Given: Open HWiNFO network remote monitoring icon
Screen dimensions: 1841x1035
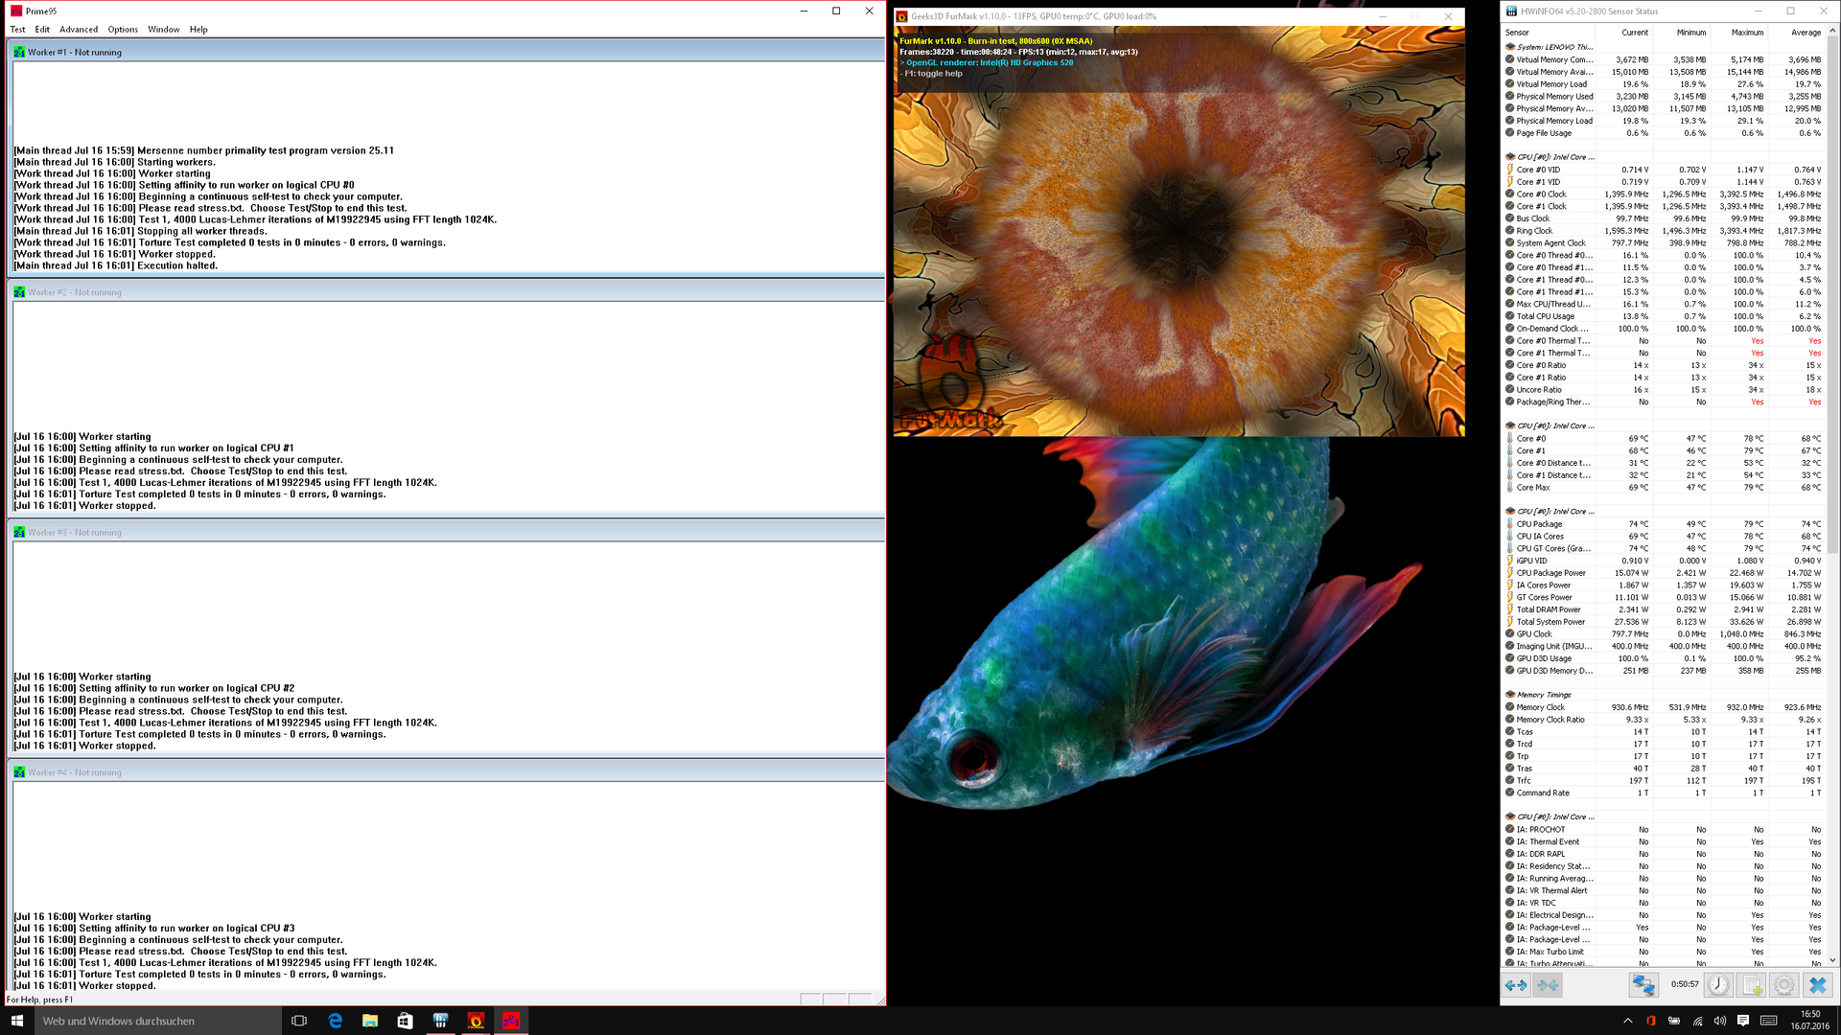Looking at the screenshot, I should [1643, 984].
